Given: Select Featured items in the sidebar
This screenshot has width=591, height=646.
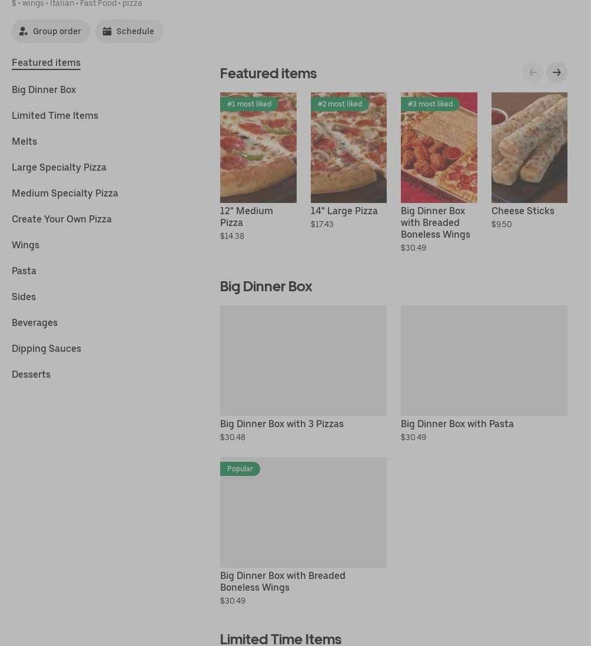Looking at the screenshot, I should pos(46,62).
